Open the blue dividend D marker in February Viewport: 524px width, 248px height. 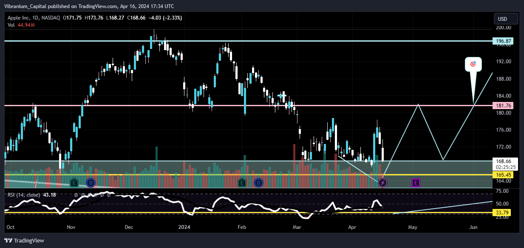point(258,183)
